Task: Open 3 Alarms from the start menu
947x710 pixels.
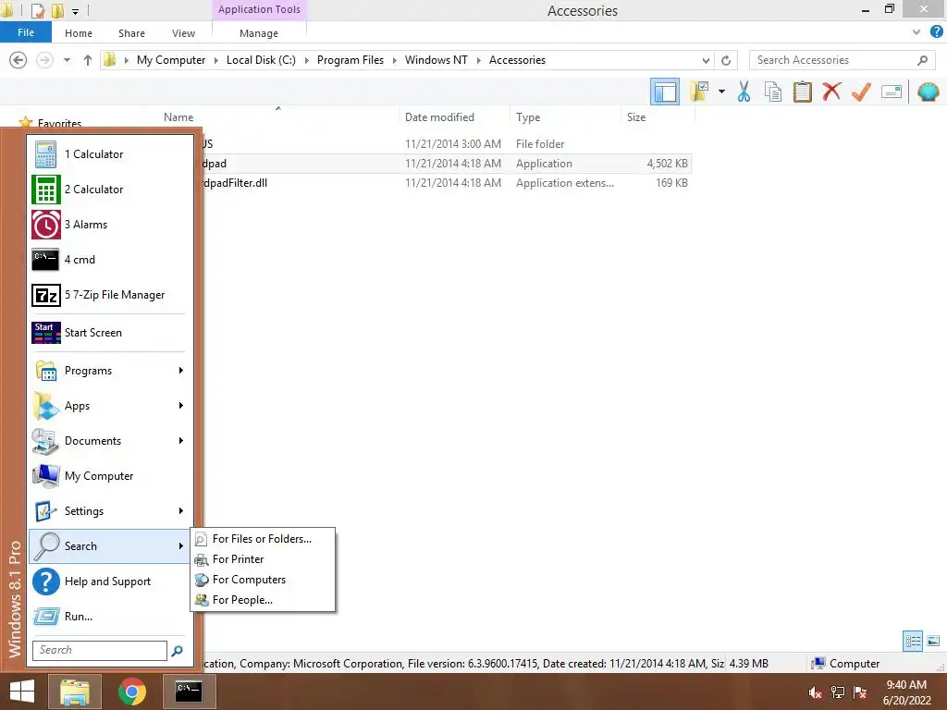Action: [x=110, y=225]
